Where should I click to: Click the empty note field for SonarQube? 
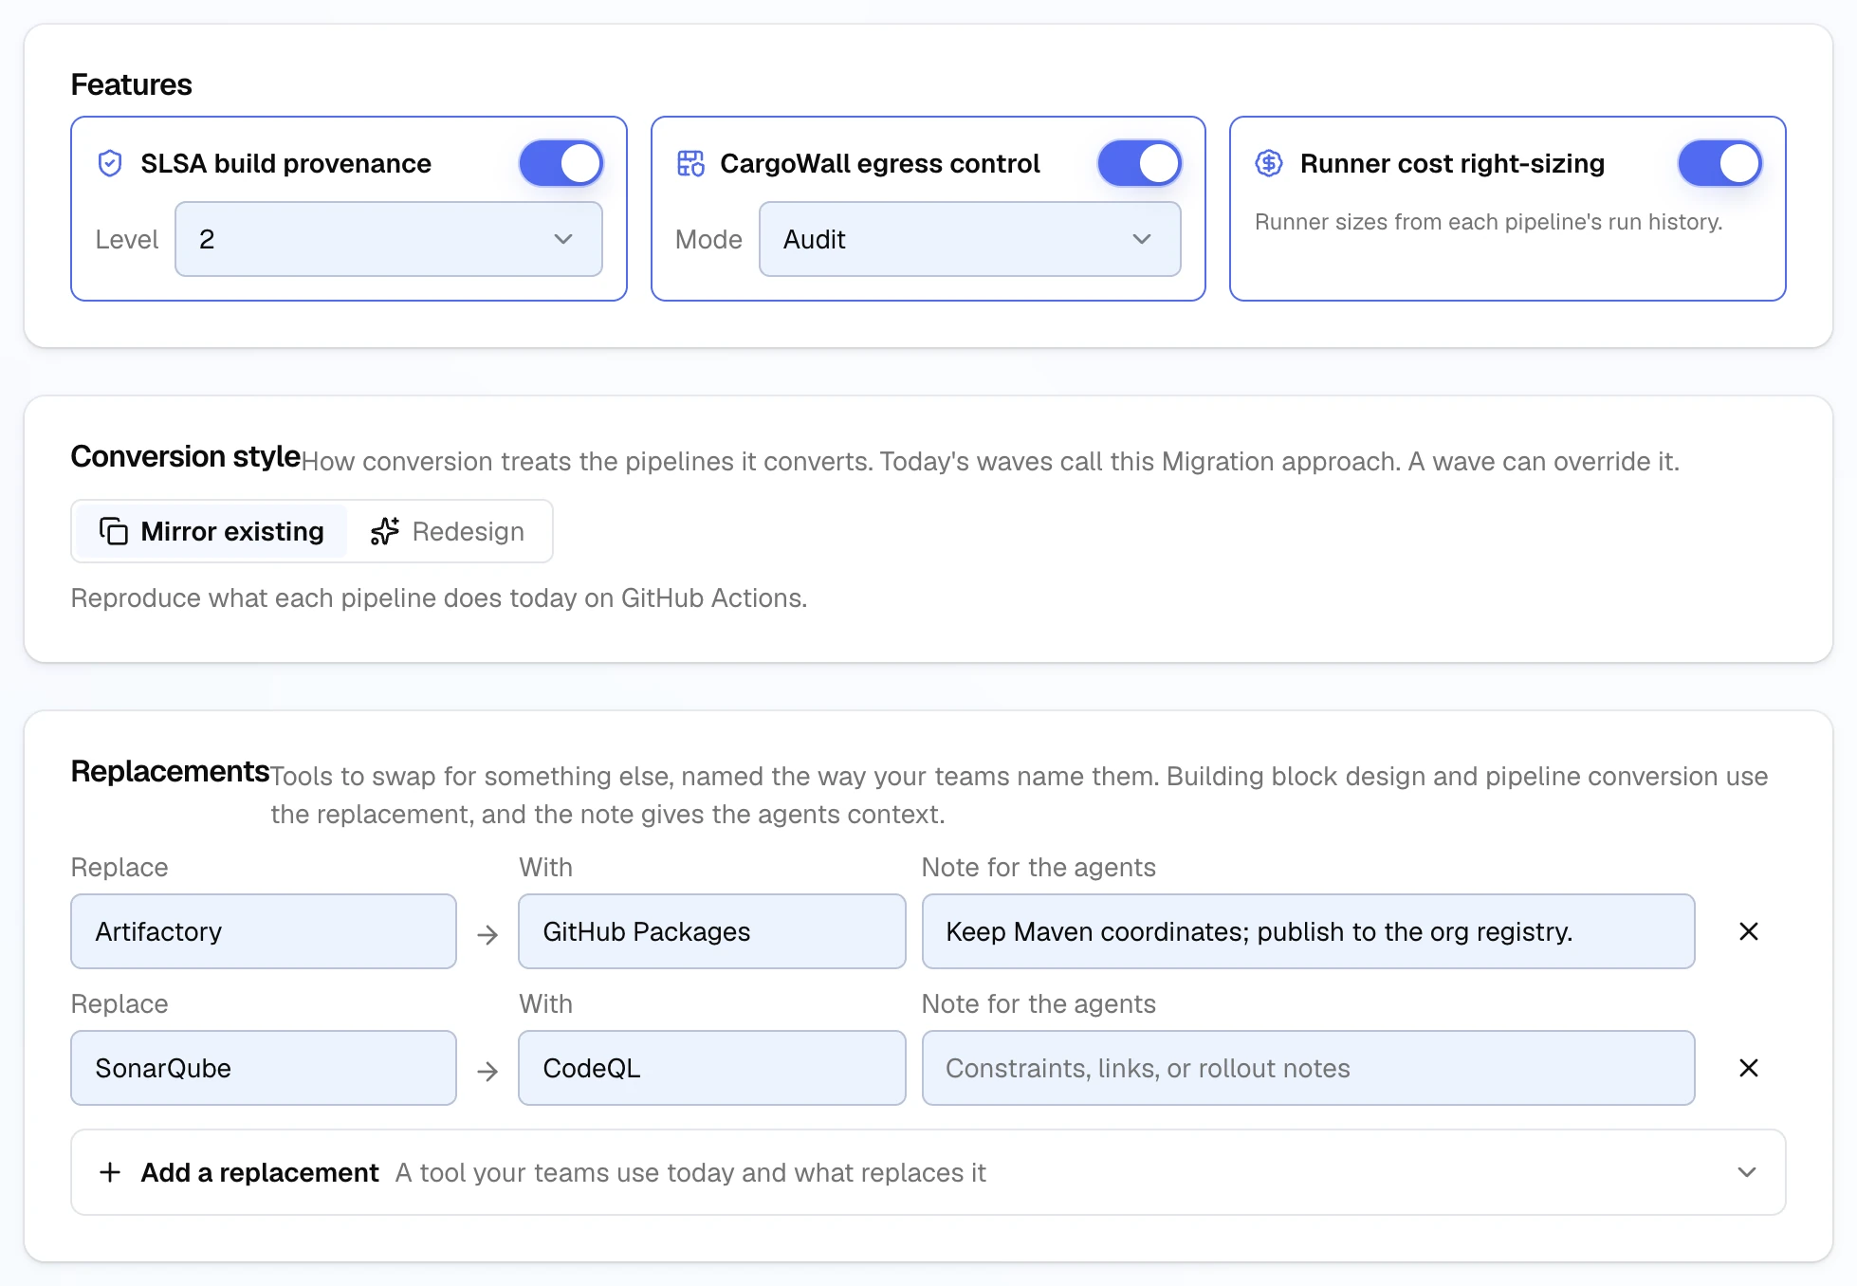click(1309, 1068)
